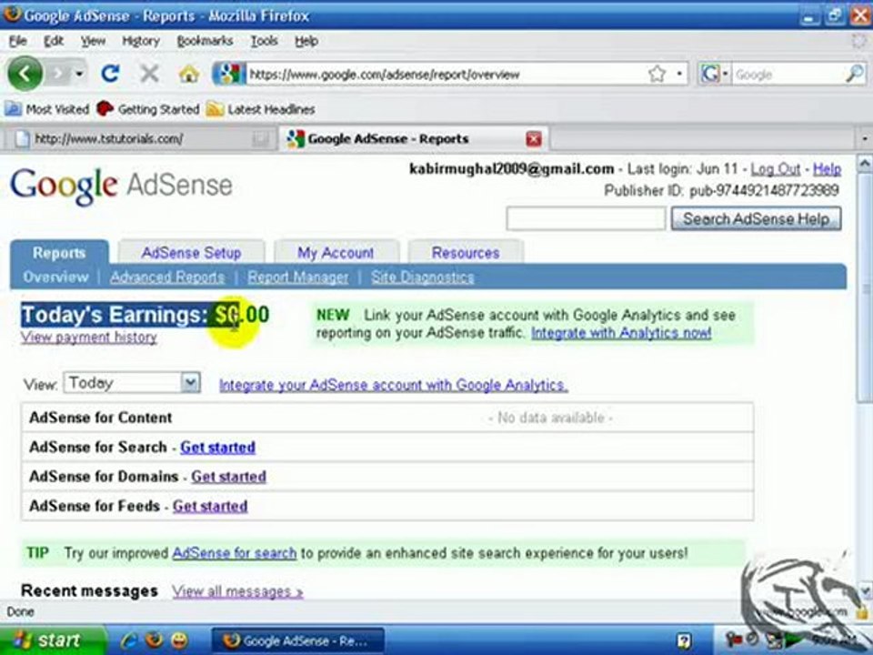This screenshot has width=873, height=655.
Task: Click the forward arrow navigation button
Action: [57, 74]
